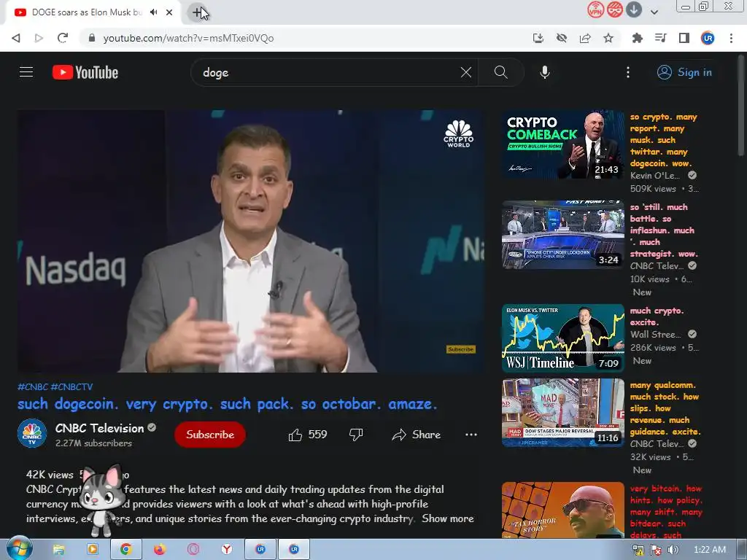This screenshot has height=560, width=747.
Task: Mute the tab via speaker icon
Action: 153,12
